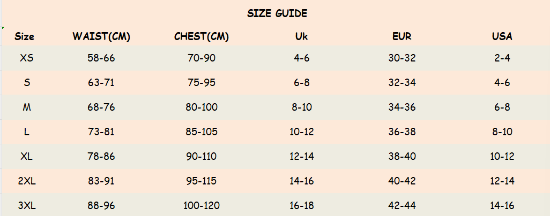Click the 58-66 waist measurement cell
The height and width of the screenshot is (216, 550).
click(x=101, y=58)
